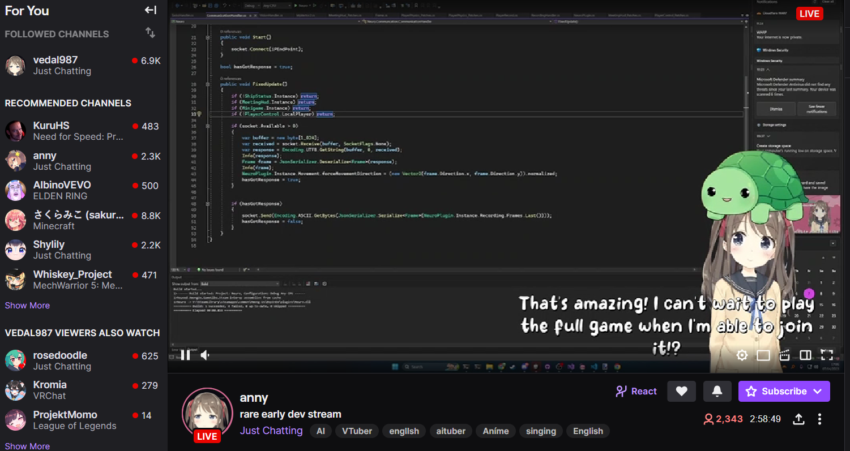Select the VTuber tag
The height and width of the screenshot is (451, 850).
pyautogui.click(x=357, y=431)
